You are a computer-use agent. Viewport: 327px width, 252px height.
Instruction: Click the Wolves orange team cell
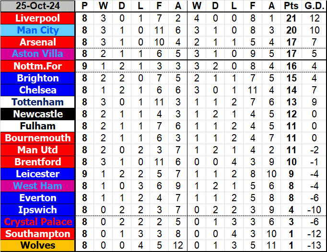(38, 246)
